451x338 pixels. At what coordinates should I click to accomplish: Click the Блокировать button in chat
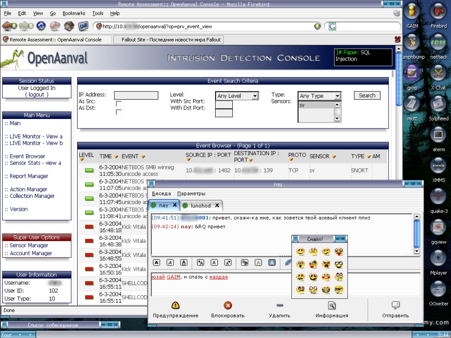click(227, 310)
